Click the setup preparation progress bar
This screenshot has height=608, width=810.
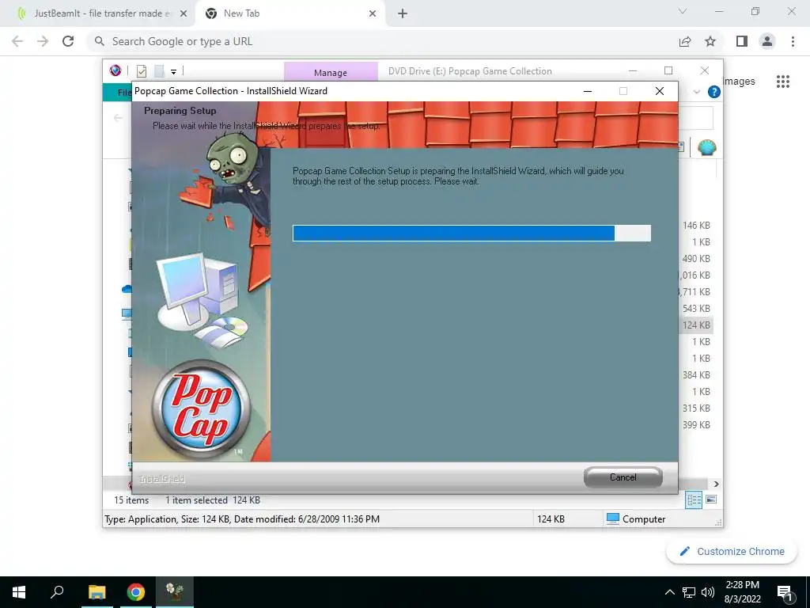(471, 234)
